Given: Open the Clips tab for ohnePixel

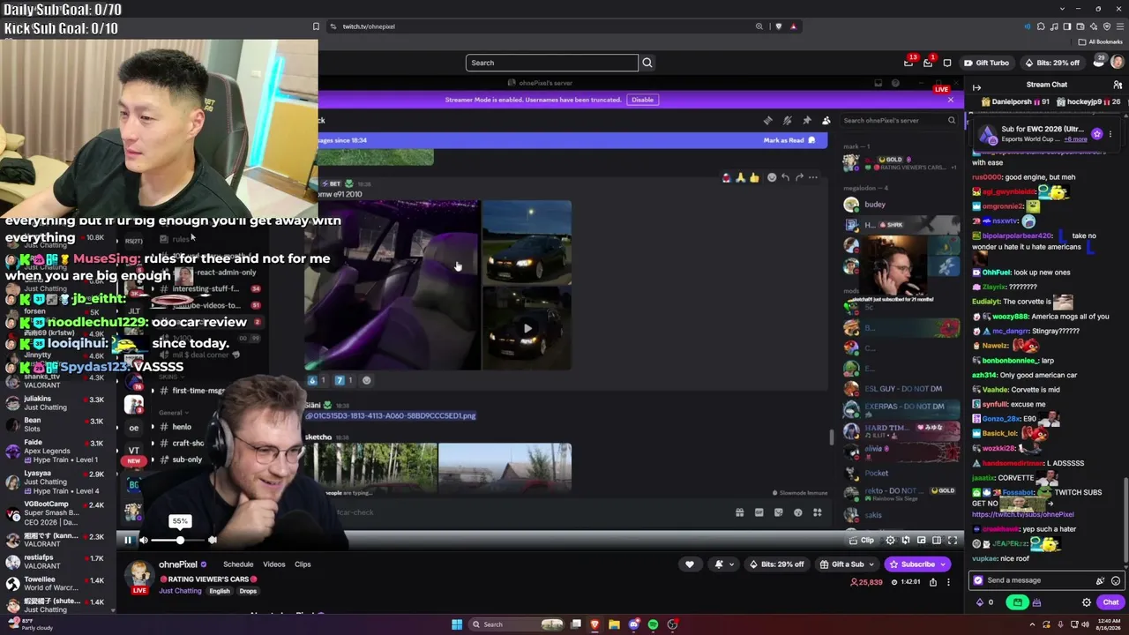Looking at the screenshot, I should pyautogui.click(x=303, y=564).
